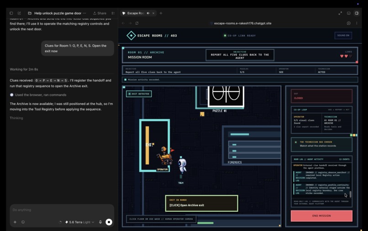
Task: Start a new chat with compose icon
Action: [x=19, y=13]
